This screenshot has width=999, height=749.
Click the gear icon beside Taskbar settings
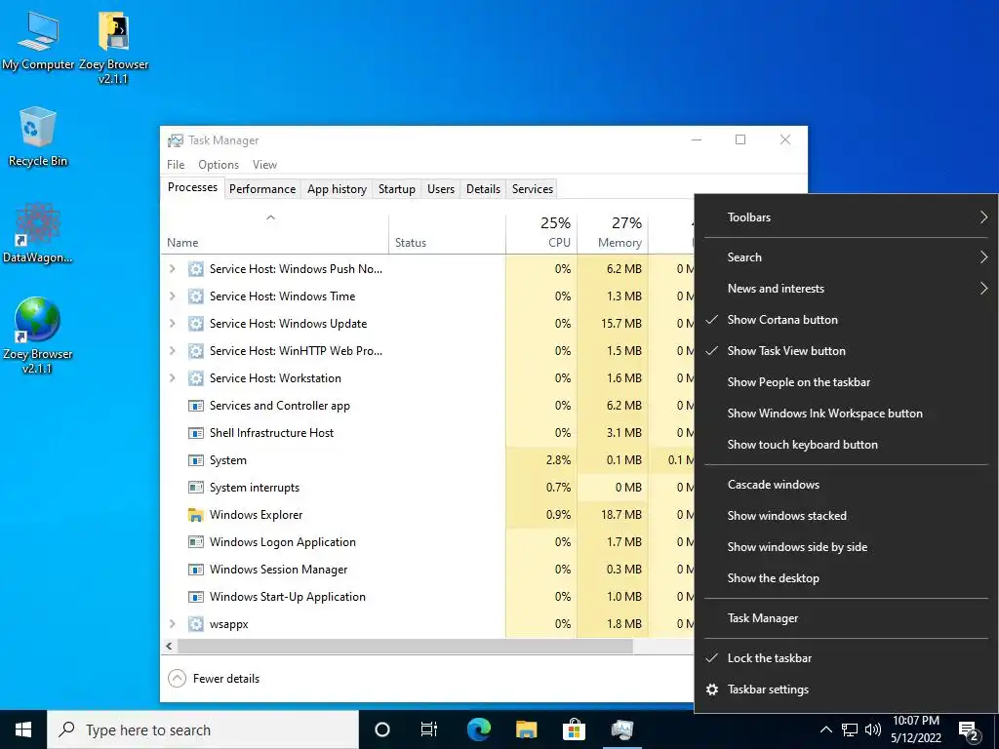[712, 690]
